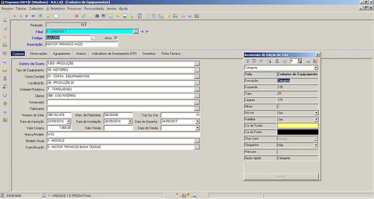The image size is (374, 199).
Task: Click the gauge meter toolbar icon
Action: pyautogui.click(x=182, y=16)
